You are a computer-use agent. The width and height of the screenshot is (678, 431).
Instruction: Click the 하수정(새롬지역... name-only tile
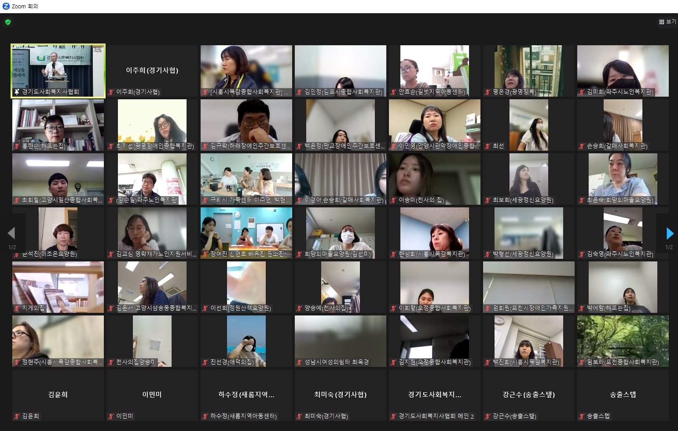pyautogui.click(x=246, y=395)
